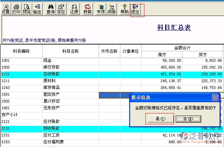224x147 pixels.
Task: Click the 科目汇总表 title link
Action: coord(174,27)
